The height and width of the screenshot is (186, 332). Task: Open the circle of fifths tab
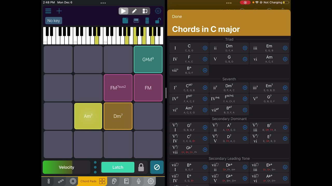pos(73,181)
